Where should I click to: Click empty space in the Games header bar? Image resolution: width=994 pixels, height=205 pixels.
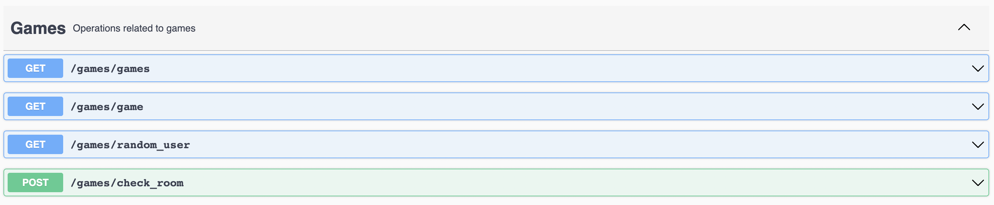540,28
